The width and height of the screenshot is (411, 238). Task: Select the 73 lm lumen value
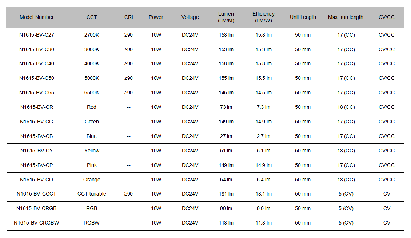[226, 107]
